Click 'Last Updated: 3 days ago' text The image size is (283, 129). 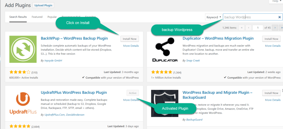pos(123,126)
